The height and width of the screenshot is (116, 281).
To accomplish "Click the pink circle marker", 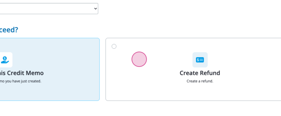I will click(139, 59).
